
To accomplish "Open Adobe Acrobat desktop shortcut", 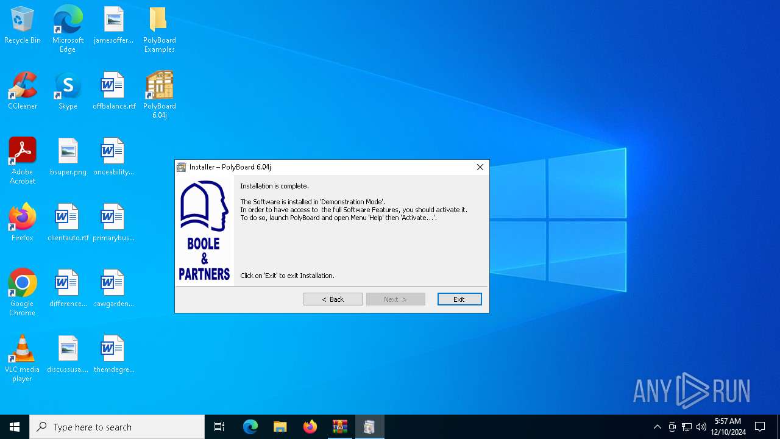I will (23, 160).
